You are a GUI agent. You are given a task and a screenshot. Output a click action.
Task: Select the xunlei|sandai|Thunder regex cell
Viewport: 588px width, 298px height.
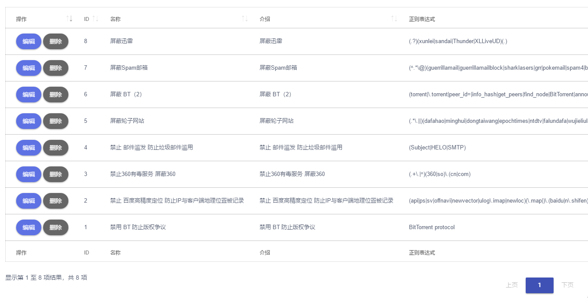coord(458,41)
